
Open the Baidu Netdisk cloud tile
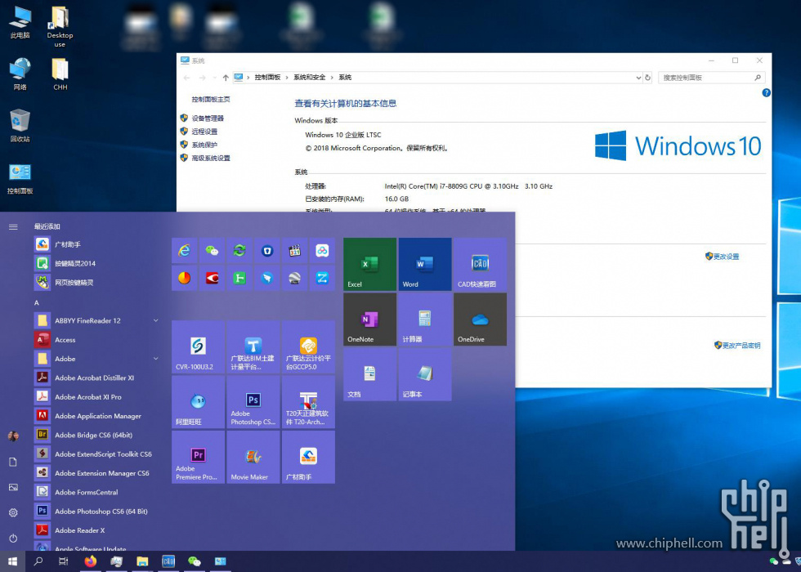click(x=322, y=250)
